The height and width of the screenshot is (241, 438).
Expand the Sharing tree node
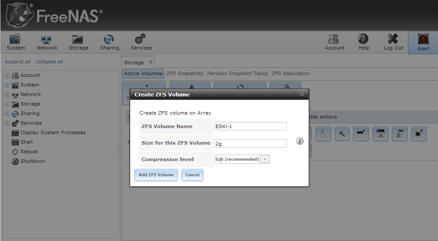7,113
